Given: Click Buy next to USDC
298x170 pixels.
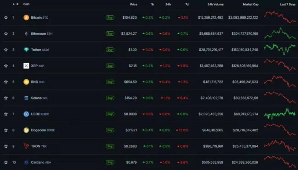Looking at the screenshot, I should point(110,114).
